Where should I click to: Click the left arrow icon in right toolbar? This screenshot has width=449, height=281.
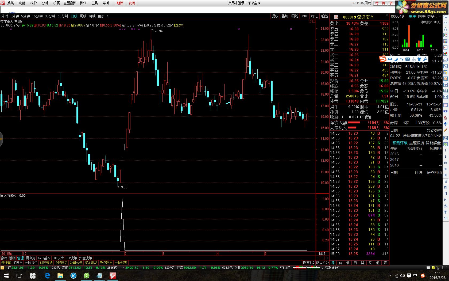point(445,17)
